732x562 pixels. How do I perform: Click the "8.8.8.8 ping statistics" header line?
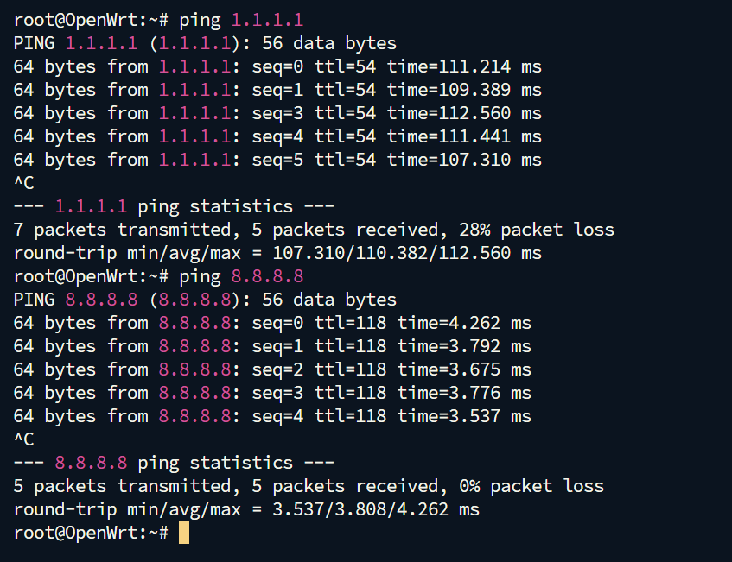click(174, 463)
